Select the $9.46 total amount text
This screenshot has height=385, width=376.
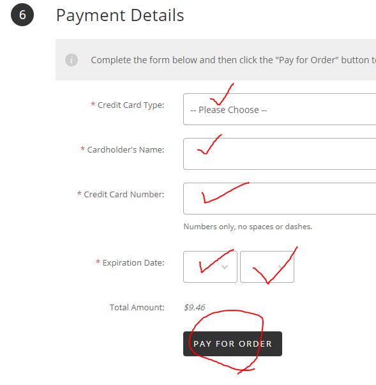(x=194, y=307)
